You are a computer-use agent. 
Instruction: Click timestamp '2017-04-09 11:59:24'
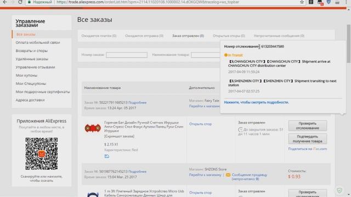pos(244,72)
